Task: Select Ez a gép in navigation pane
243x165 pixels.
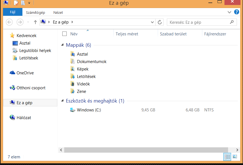Action: [30, 103]
